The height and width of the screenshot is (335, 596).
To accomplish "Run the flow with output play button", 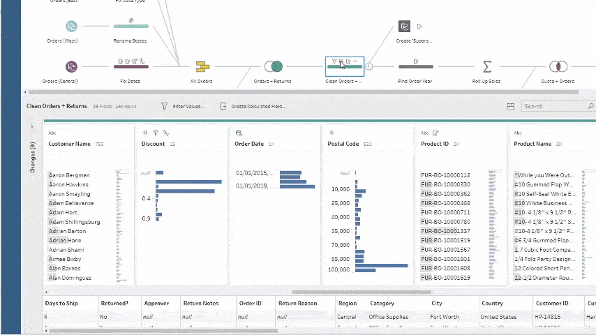I will pos(420,27).
